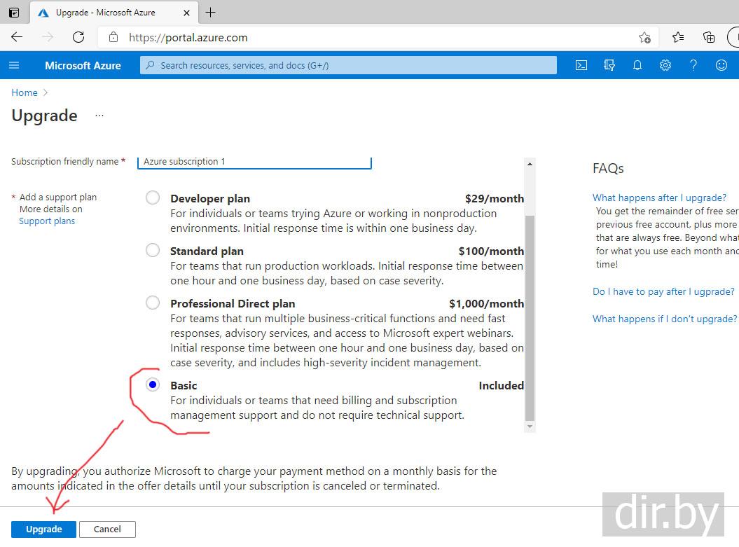Focus the Search resources, services, and docs box
739x547 pixels.
348,65
